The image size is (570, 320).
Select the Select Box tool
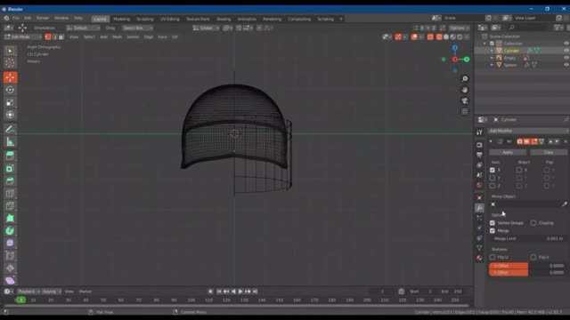(x=10, y=51)
